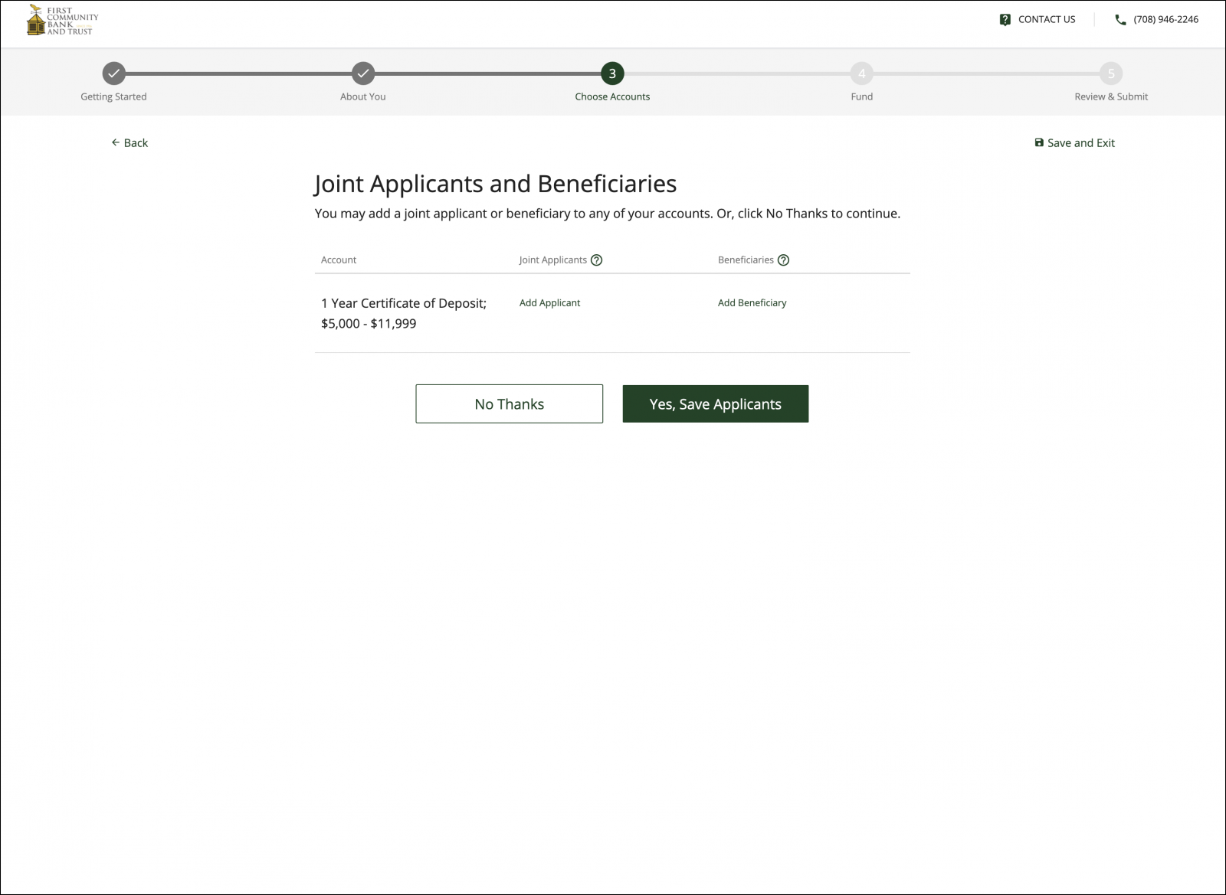Screen dimensions: 1226x895
Task: Click the 1 Year Certificate of Deposit text
Action: point(404,303)
